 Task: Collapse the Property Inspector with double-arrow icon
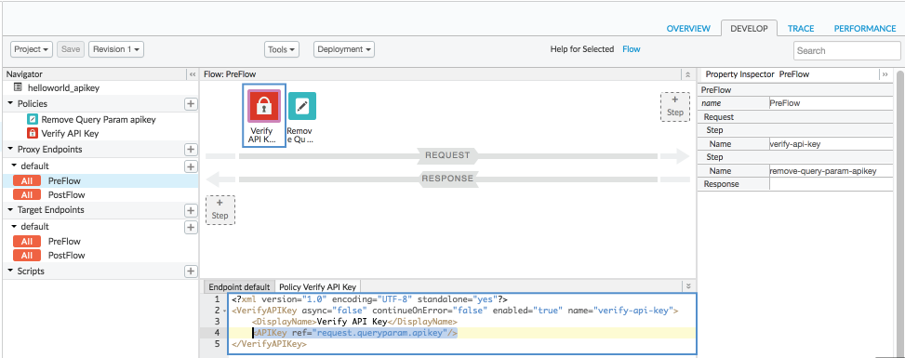coord(885,74)
